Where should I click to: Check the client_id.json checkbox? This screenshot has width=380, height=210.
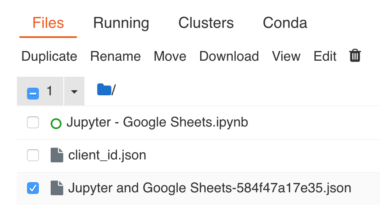pyautogui.click(x=33, y=155)
